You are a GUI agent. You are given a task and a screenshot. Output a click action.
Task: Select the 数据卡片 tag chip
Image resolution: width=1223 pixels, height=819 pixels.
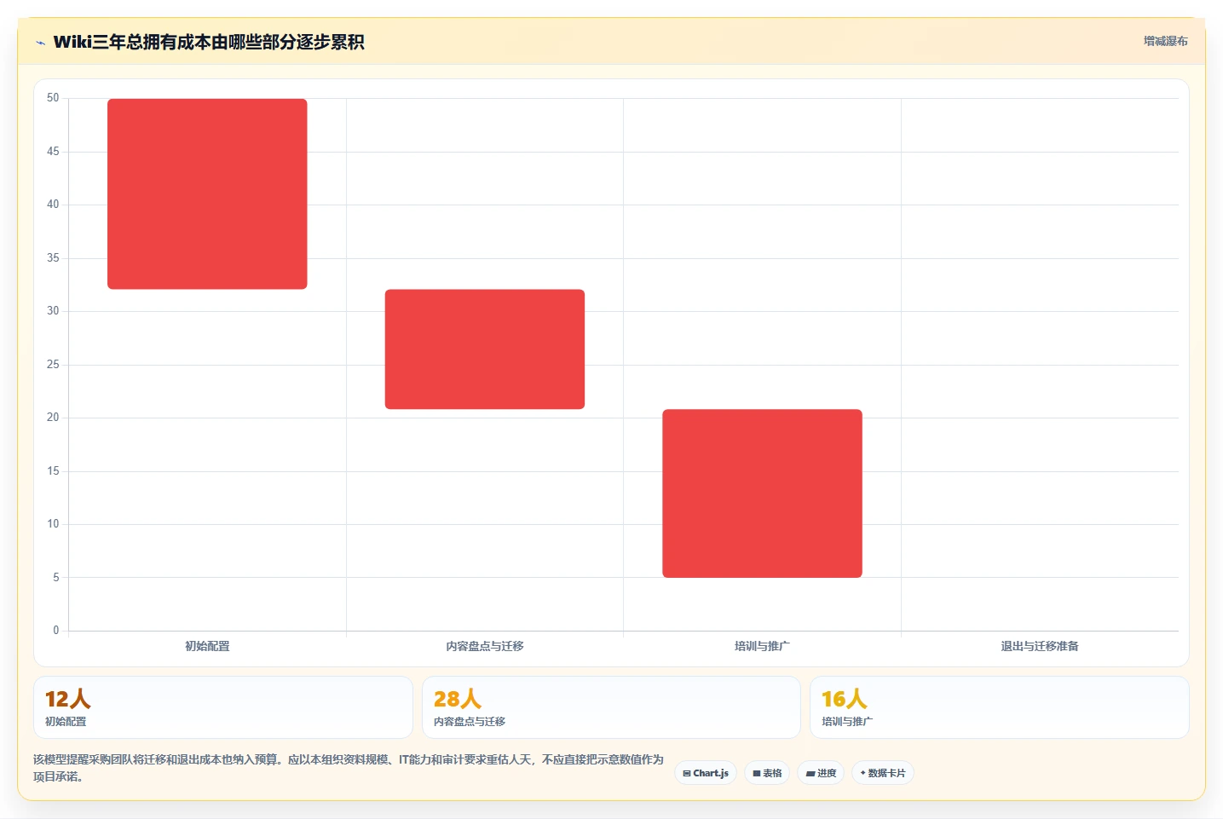pyautogui.click(x=883, y=773)
